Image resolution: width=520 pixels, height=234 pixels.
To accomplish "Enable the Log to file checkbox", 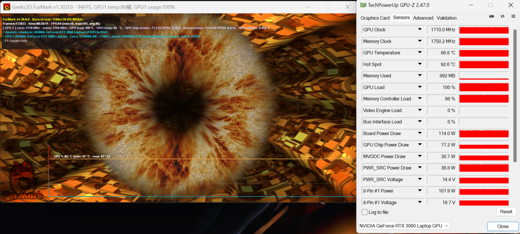I will click(364, 212).
